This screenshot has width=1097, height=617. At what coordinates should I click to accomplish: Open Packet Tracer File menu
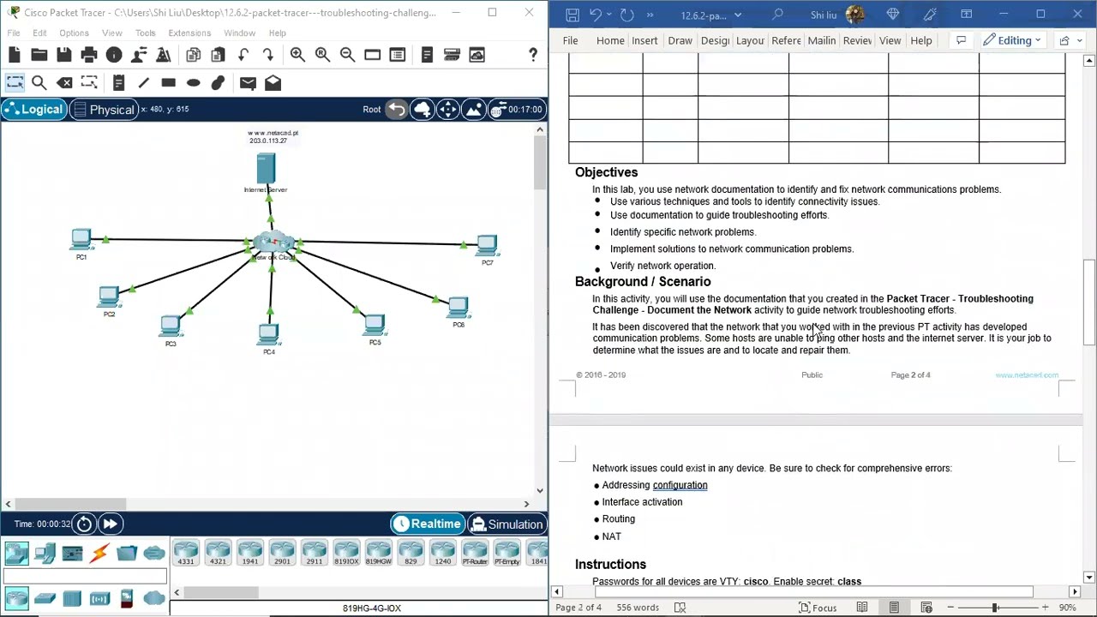pyautogui.click(x=14, y=33)
